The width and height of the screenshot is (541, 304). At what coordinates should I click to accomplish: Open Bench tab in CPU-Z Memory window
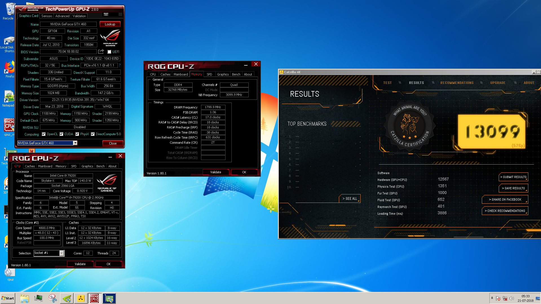tap(236, 74)
